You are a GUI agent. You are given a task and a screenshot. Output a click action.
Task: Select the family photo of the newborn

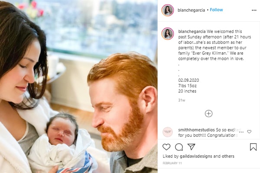(x=79, y=86)
